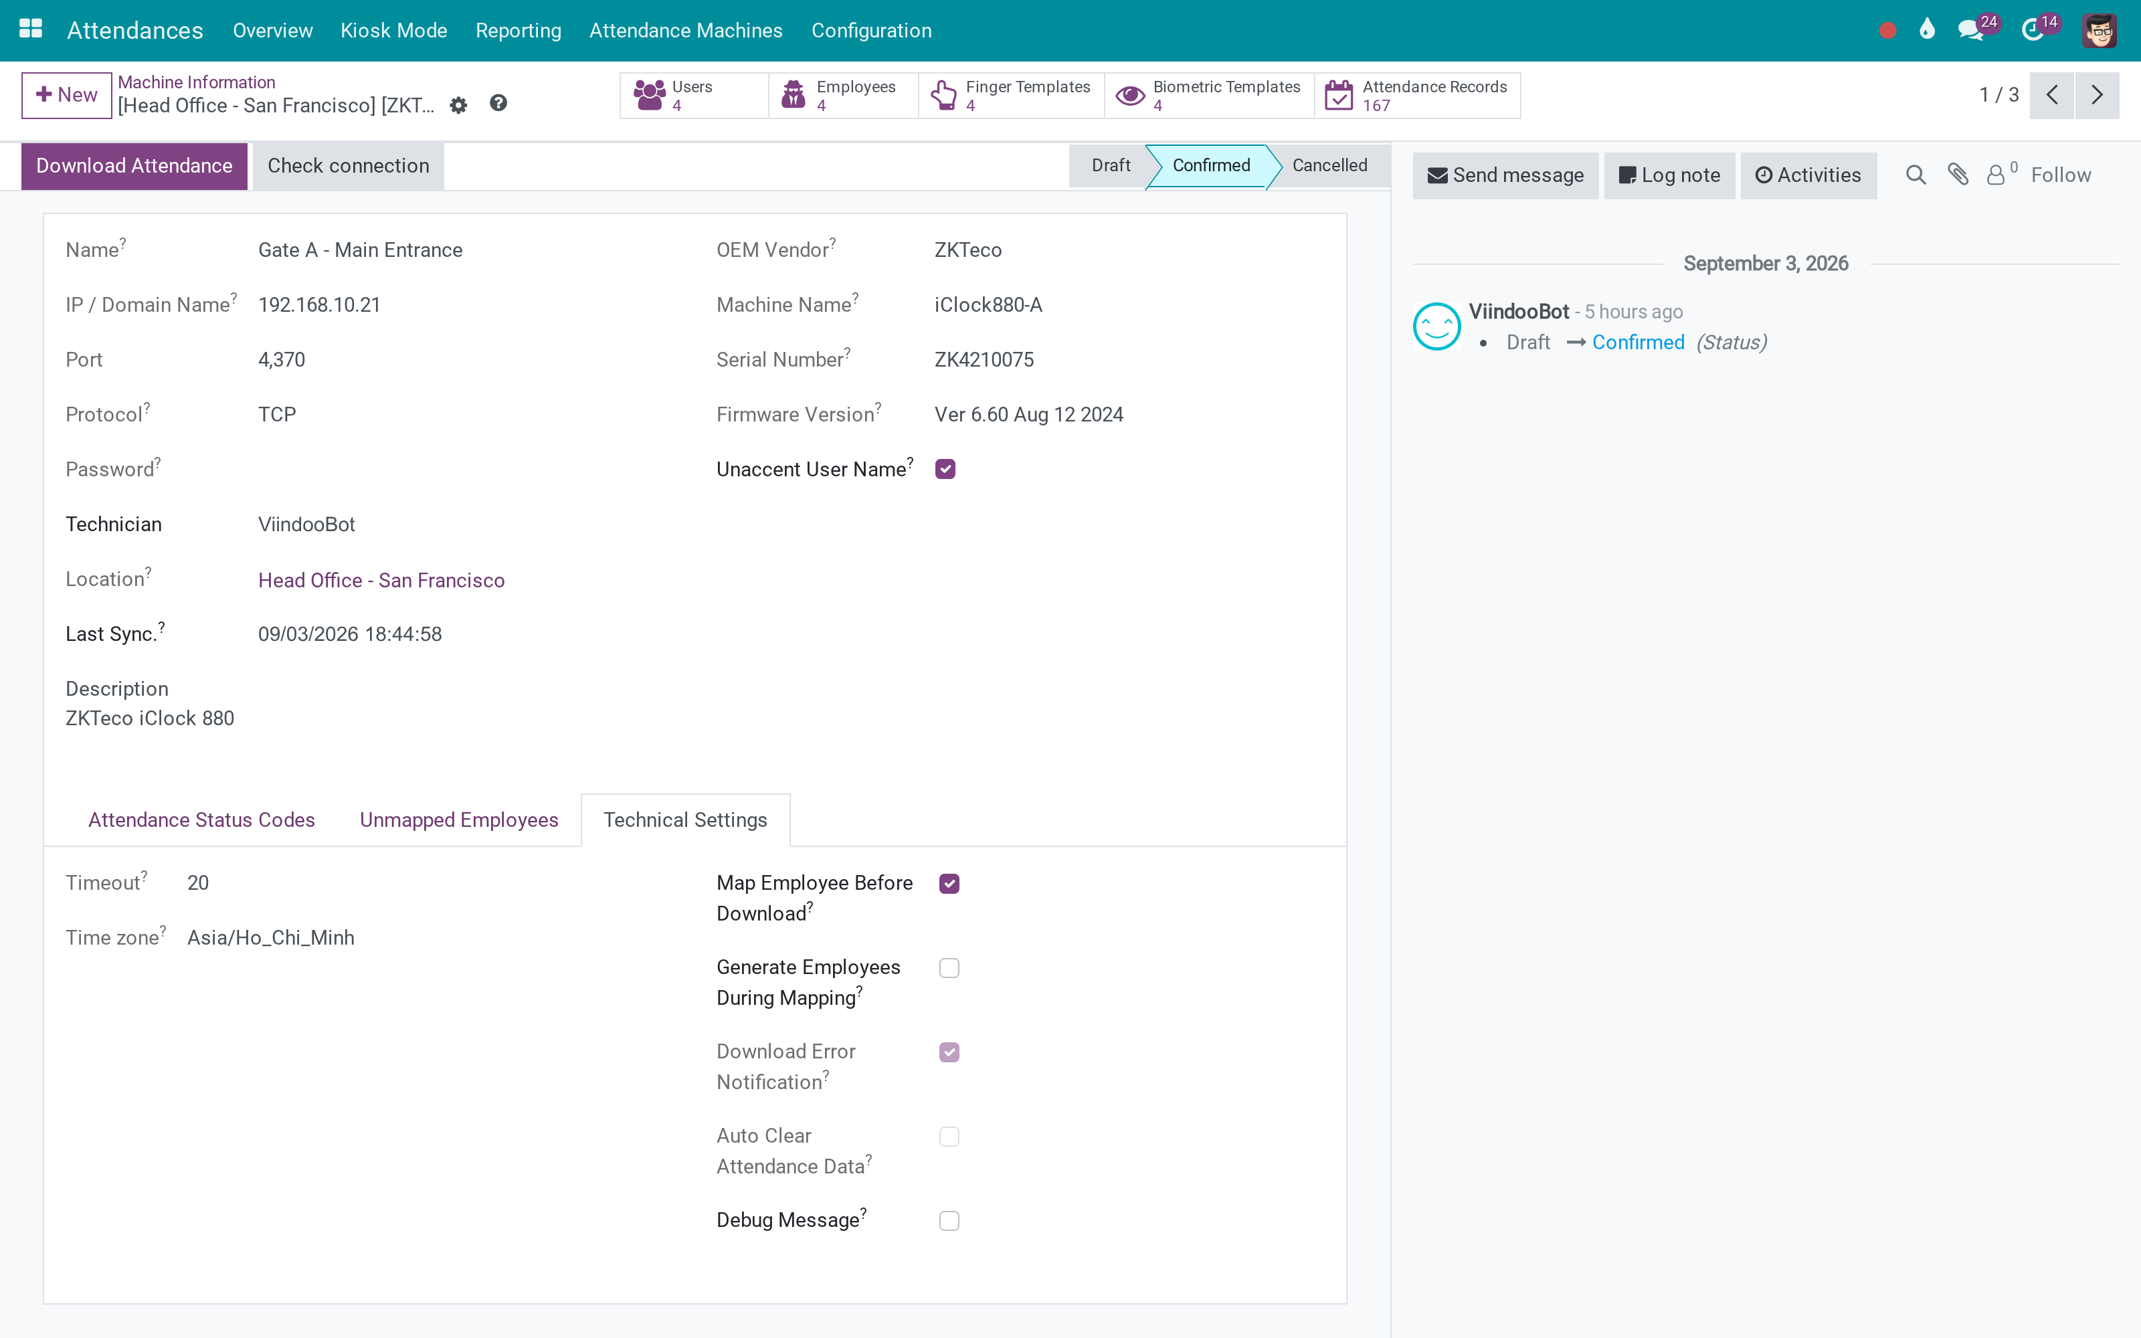Open the Reporting menu

pos(519,30)
